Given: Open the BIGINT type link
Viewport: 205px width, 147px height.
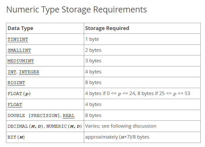Looking at the screenshot, I should pos(16,83).
